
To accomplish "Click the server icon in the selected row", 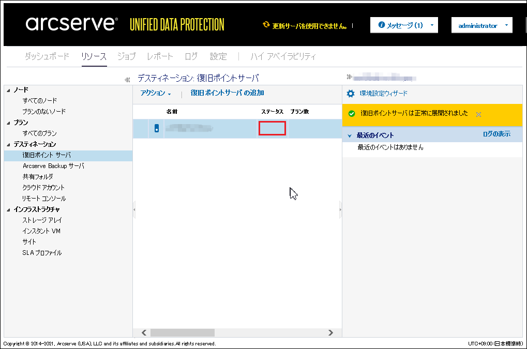I will click(157, 128).
